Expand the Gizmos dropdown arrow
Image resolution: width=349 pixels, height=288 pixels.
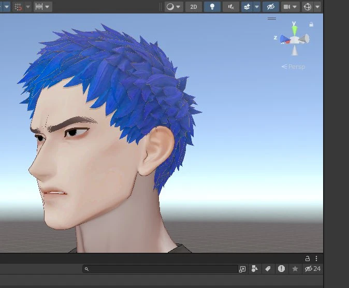click(x=317, y=7)
